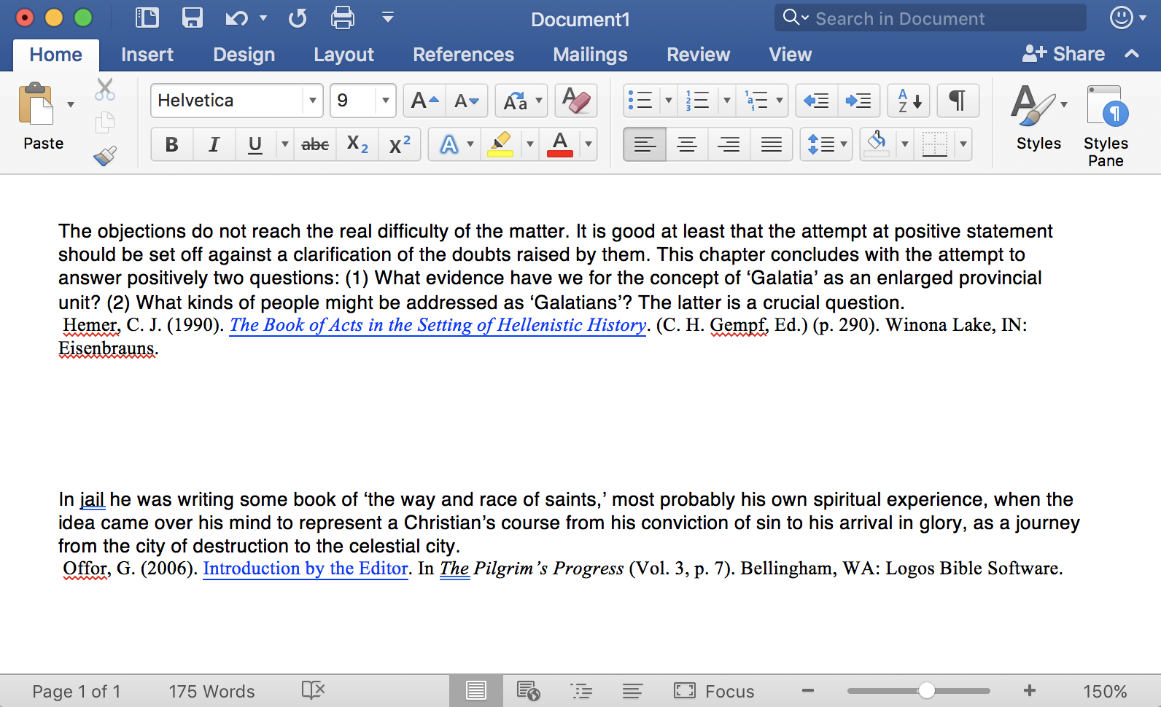Open 'The Book of Acts' hyperlink
The height and width of the screenshot is (707, 1161).
(438, 325)
